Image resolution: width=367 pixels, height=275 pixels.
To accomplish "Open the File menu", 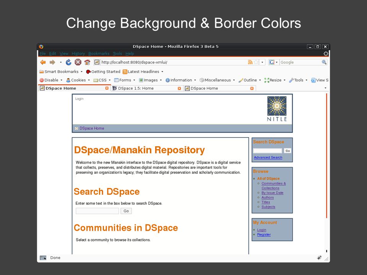I will tap(42, 53).
